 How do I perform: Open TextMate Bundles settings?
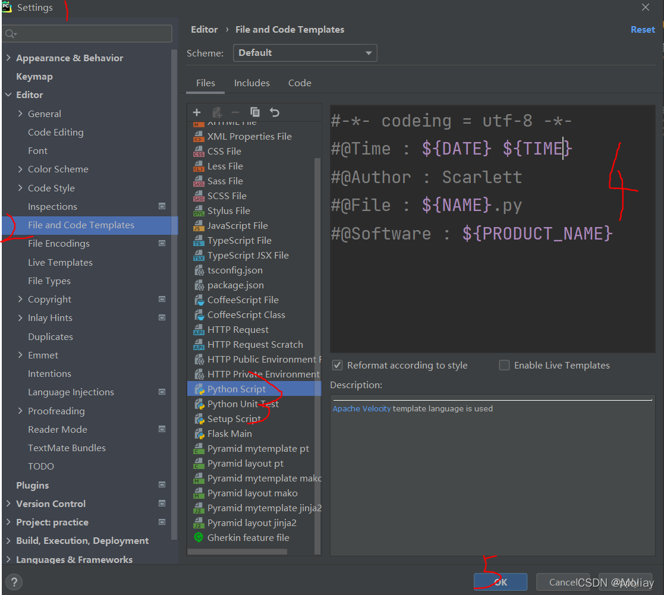tap(67, 448)
